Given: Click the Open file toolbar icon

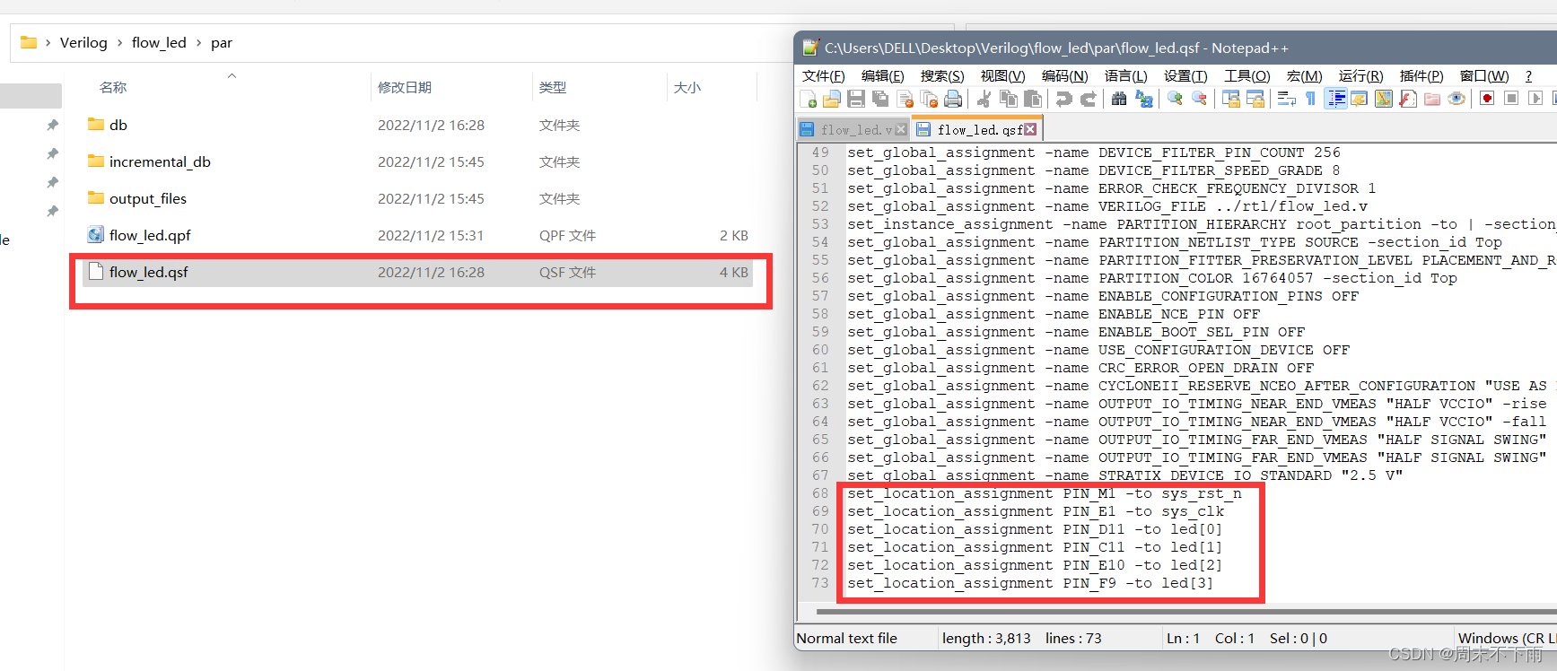Looking at the screenshot, I should (x=832, y=99).
